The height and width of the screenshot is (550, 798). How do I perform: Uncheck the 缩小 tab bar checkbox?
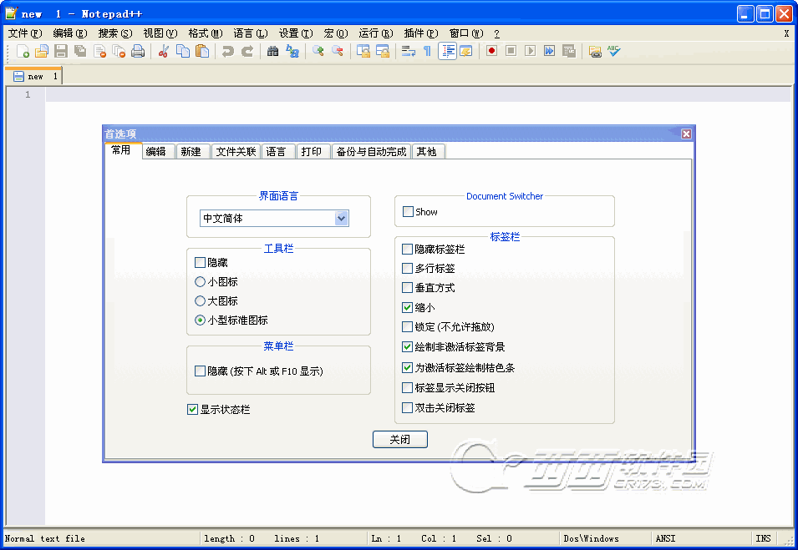tap(407, 307)
